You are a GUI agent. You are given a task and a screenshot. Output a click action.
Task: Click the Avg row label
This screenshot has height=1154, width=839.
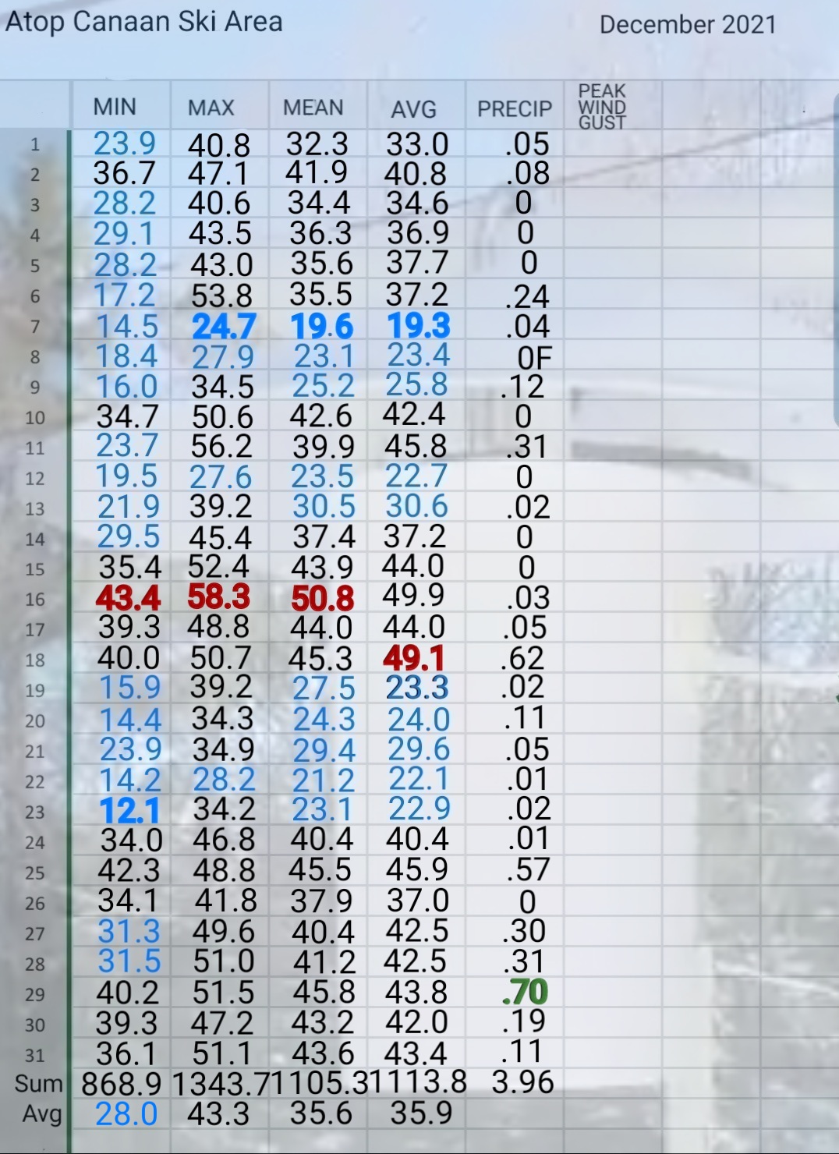[x=42, y=1114]
